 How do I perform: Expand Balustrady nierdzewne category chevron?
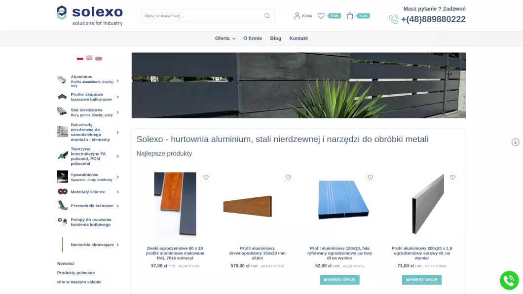click(118, 132)
